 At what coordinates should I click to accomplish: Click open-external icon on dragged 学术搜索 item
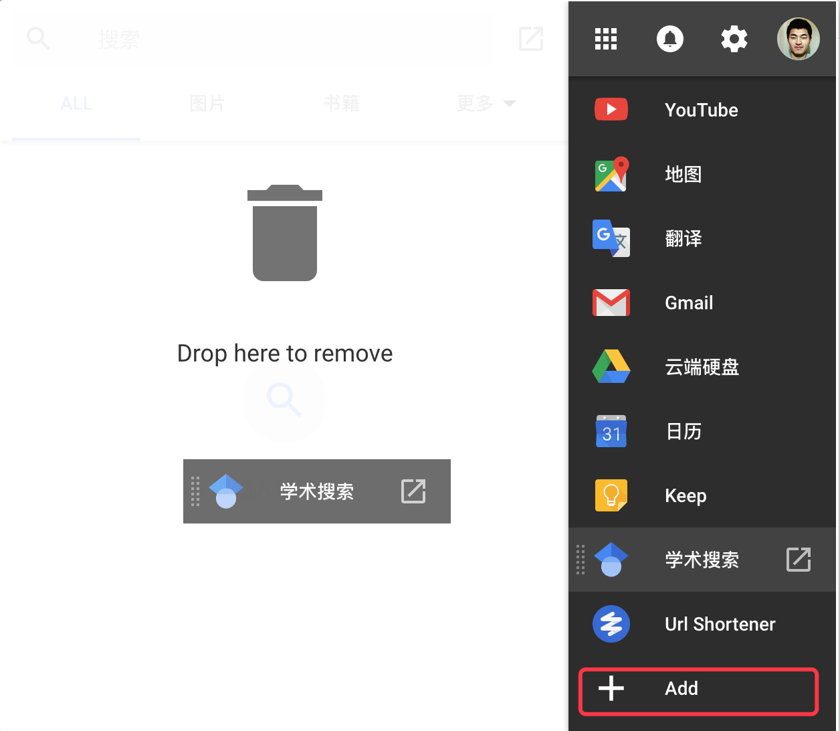[413, 491]
